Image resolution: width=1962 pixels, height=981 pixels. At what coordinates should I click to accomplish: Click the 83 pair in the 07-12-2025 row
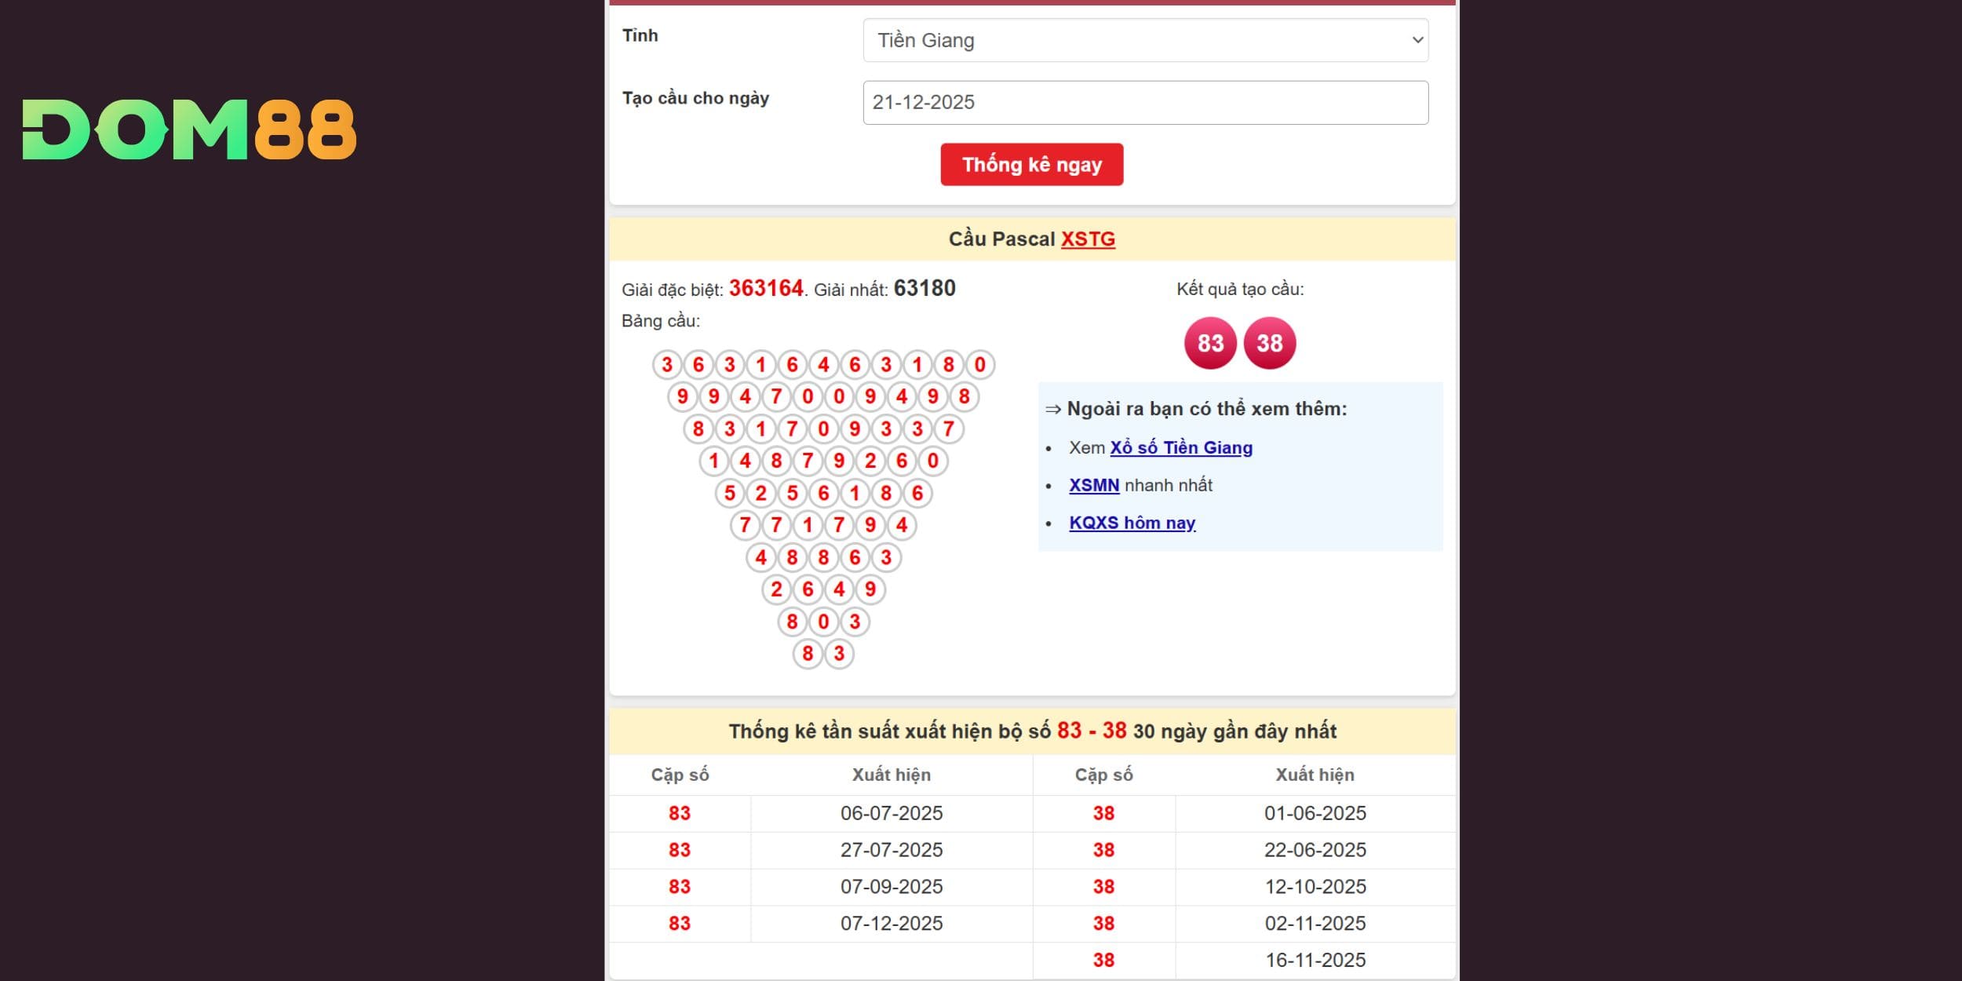[x=679, y=924]
